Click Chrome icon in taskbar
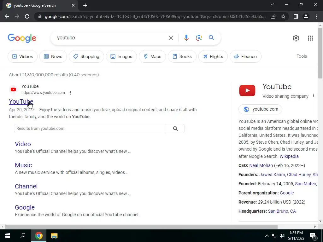323x242 pixels. [38, 236]
